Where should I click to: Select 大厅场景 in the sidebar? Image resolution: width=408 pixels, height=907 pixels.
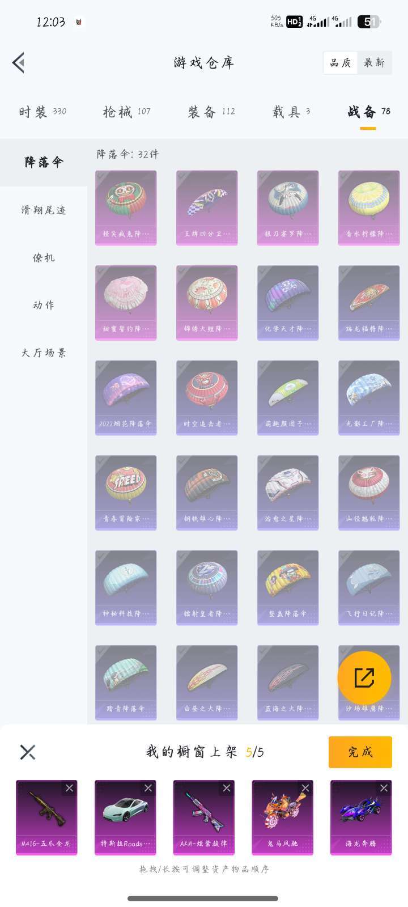click(44, 353)
